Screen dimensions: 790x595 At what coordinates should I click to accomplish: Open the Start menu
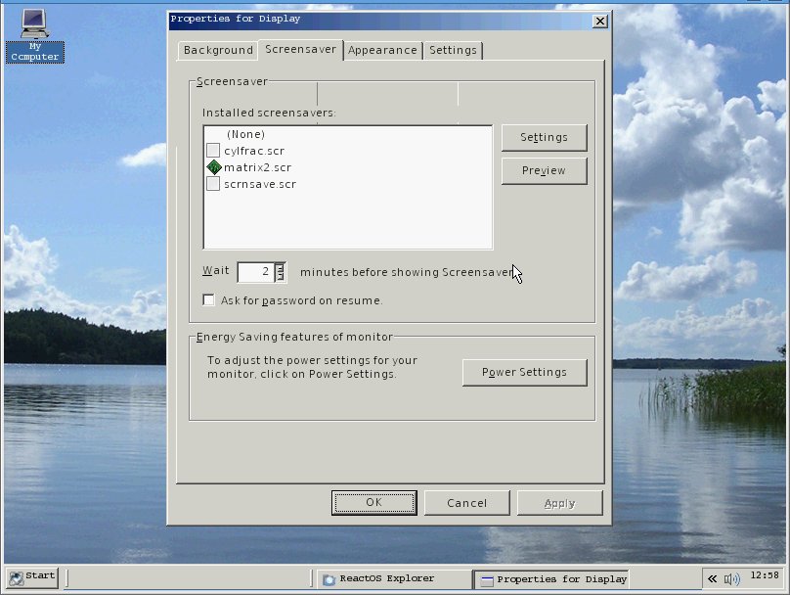(x=31, y=576)
